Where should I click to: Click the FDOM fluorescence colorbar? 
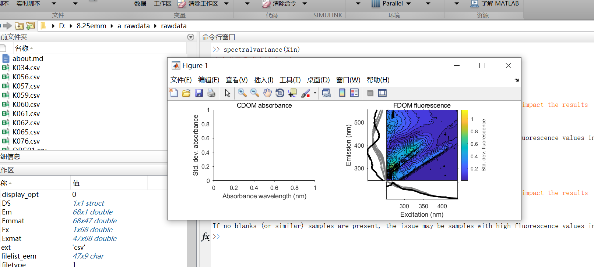pyautogui.click(x=464, y=145)
